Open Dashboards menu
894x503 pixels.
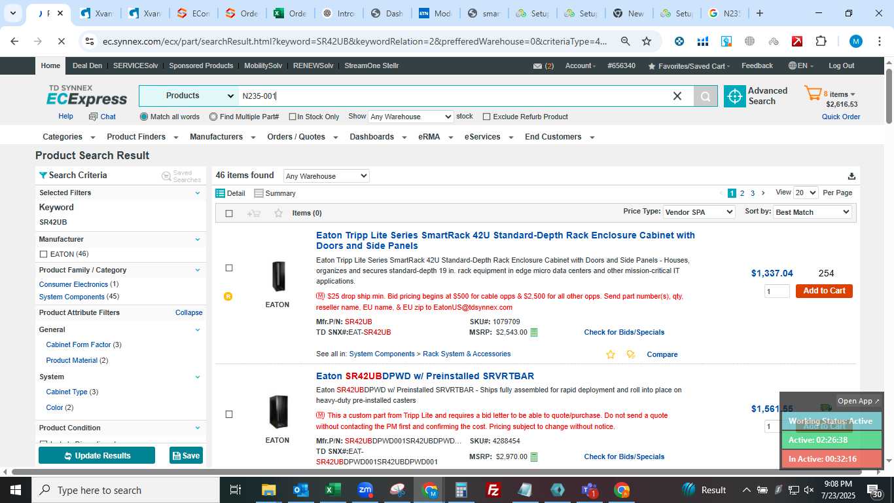[378, 137]
